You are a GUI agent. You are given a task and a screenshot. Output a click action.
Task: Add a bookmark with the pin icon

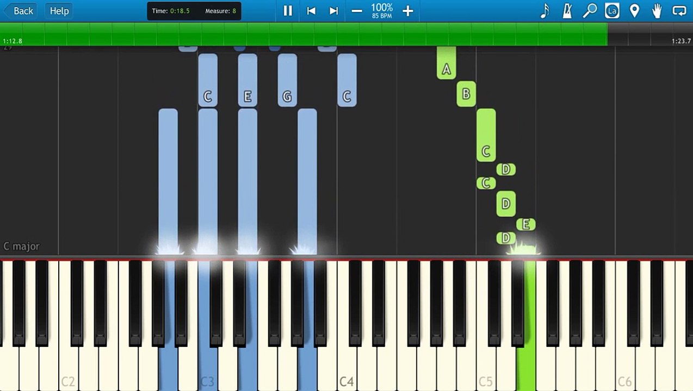(634, 11)
